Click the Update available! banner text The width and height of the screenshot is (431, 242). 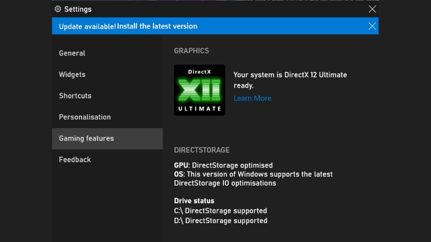(87, 26)
